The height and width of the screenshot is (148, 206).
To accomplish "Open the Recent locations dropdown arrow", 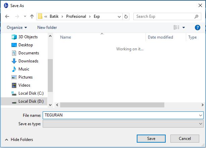I will [24, 16].
